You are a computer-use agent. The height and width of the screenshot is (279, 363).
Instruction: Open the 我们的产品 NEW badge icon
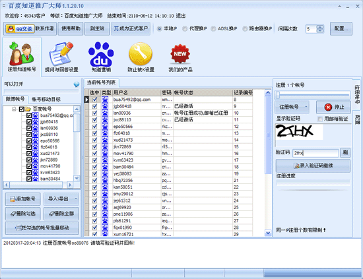(180, 54)
